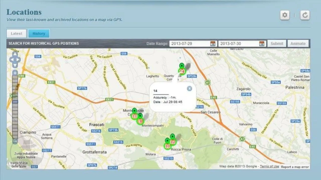Click the Molara label
Viewport: 321px width, 180px height.
(150, 154)
